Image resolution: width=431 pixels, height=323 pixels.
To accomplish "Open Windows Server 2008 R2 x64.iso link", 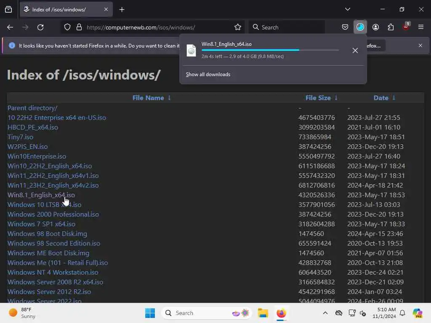I will point(55,282).
